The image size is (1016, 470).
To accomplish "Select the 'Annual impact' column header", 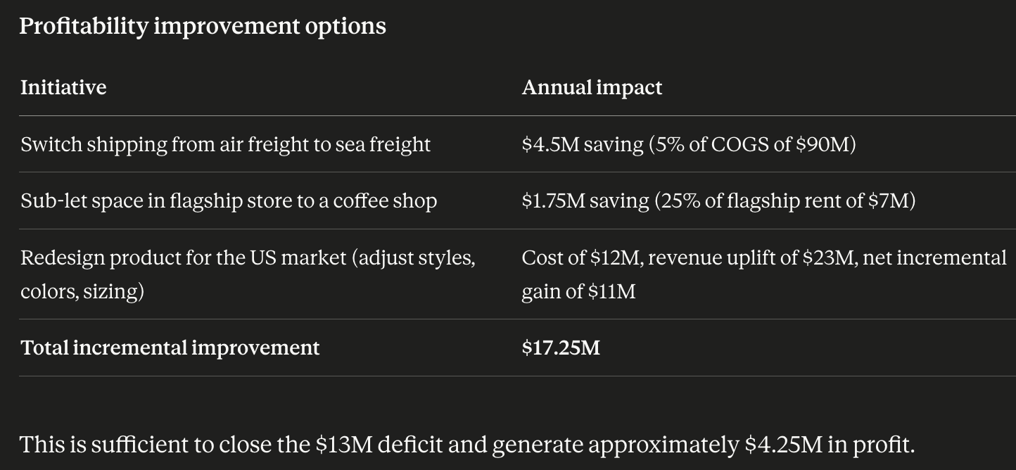I will 592,87.
